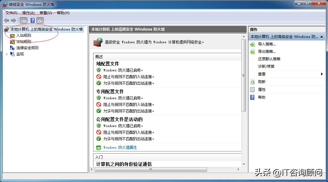328x182 pixels.
Task: Select the tree root 本地计算机 上的高级安全 Windows 防火墙
Action: [x=47, y=29]
